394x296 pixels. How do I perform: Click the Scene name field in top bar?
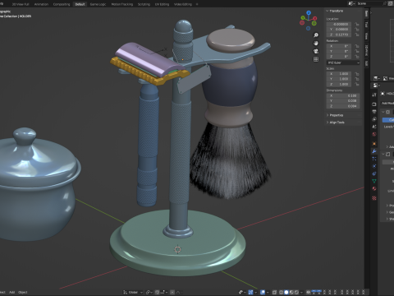click(372, 3)
